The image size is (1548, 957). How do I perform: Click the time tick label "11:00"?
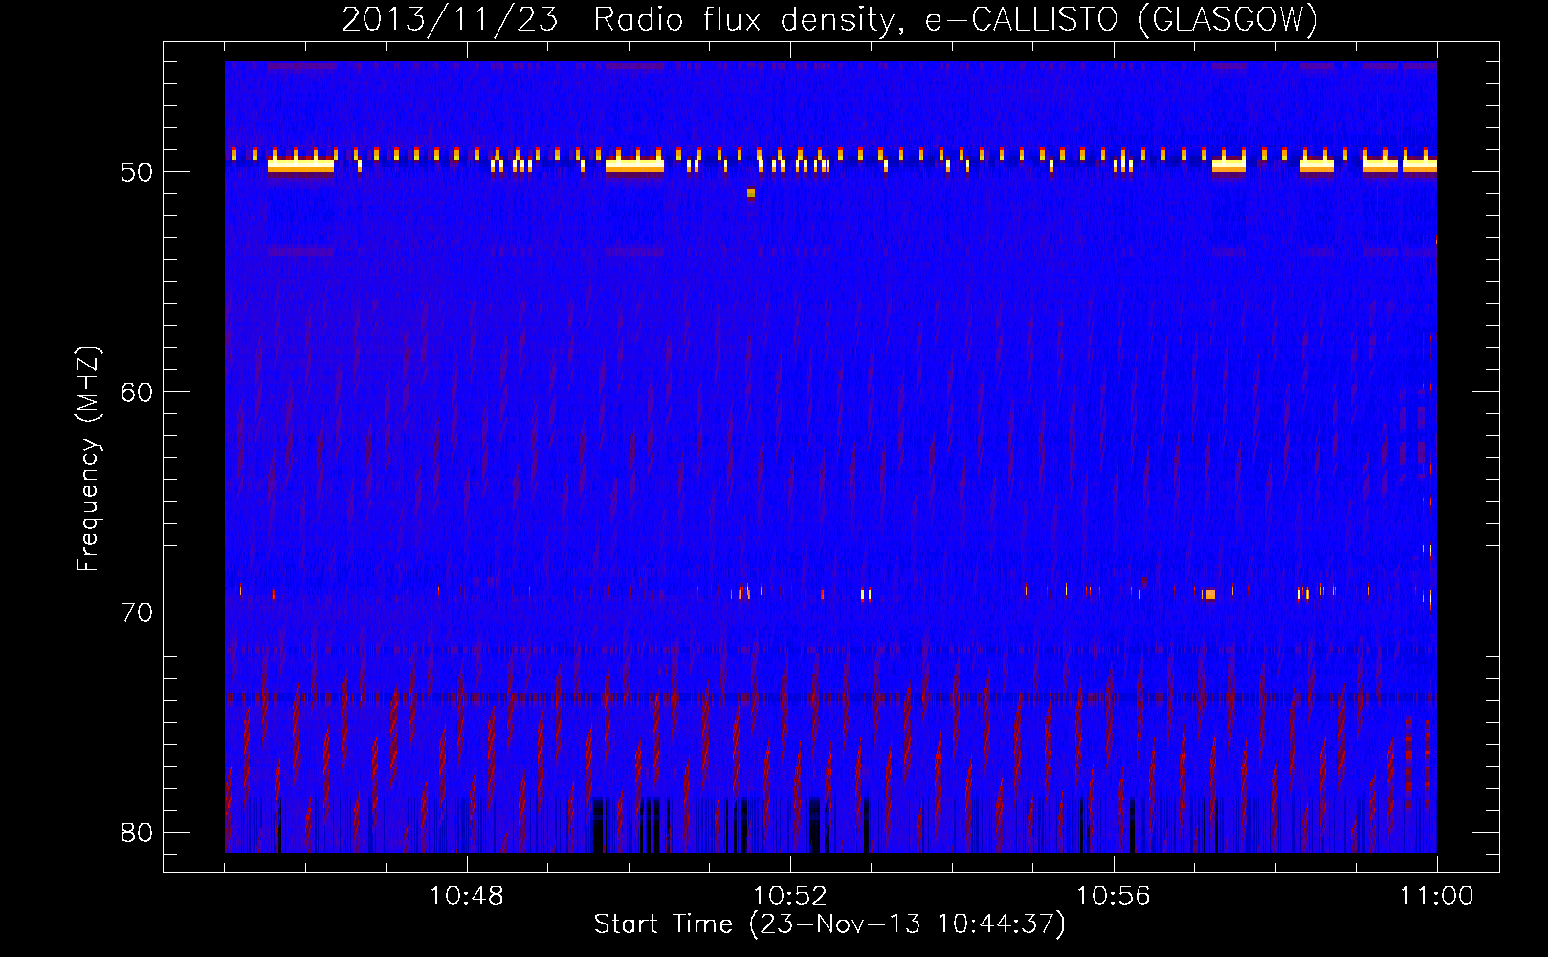[x=1437, y=897]
